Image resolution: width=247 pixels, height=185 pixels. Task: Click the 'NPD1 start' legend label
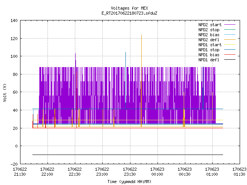(x=210, y=45)
